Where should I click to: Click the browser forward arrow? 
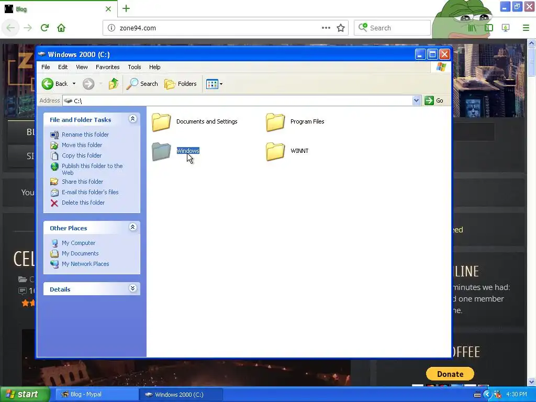(x=28, y=28)
